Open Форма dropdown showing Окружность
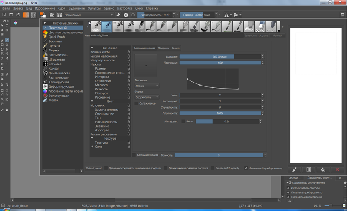This screenshot has height=211, width=347. point(147,97)
